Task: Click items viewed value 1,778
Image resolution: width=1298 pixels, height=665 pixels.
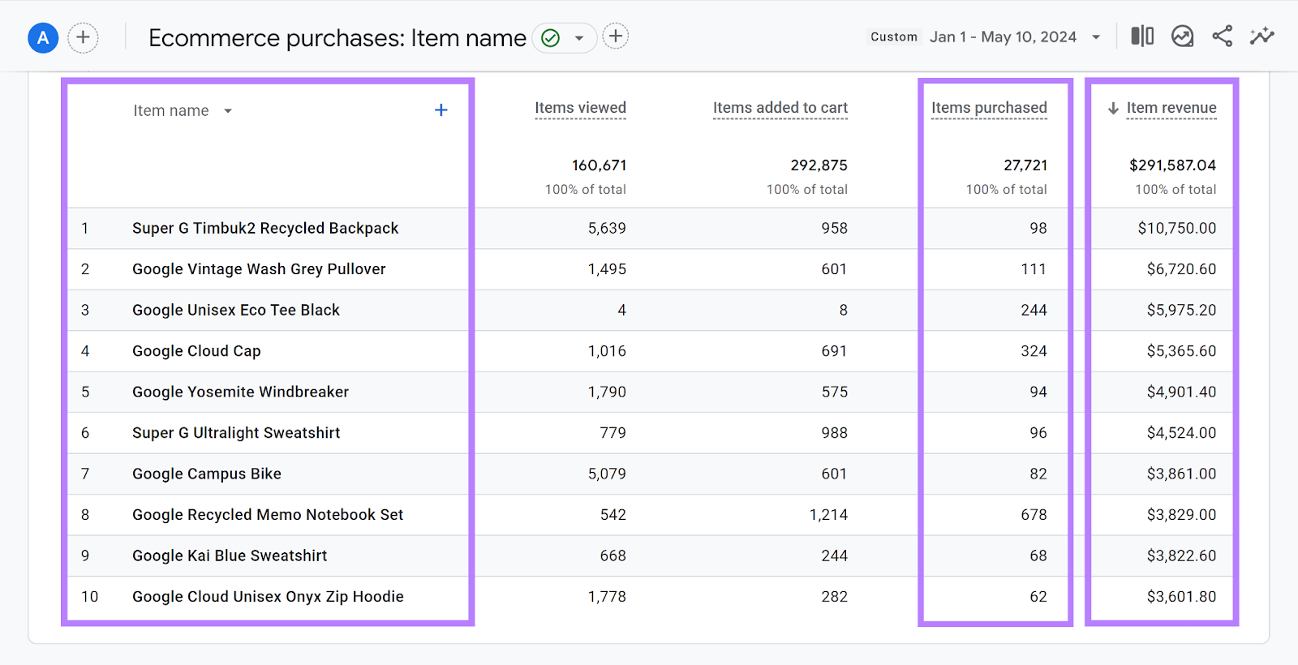Action: click(607, 597)
